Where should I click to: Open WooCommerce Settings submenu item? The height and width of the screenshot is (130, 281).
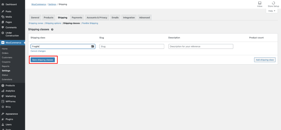coord(6,71)
